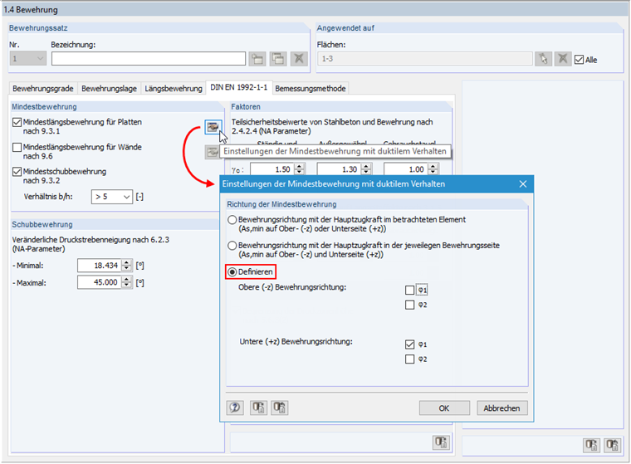631x464 pixels.
Task: Switch to the Bewehrungslage tab
Action: (x=109, y=88)
